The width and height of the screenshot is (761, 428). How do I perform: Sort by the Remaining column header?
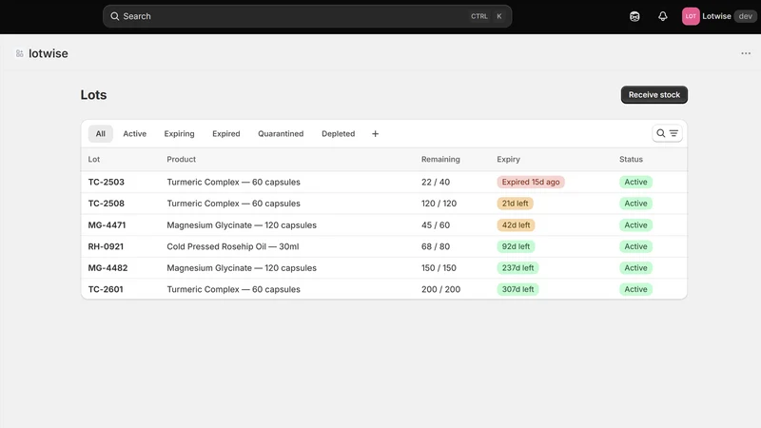[x=440, y=159]
